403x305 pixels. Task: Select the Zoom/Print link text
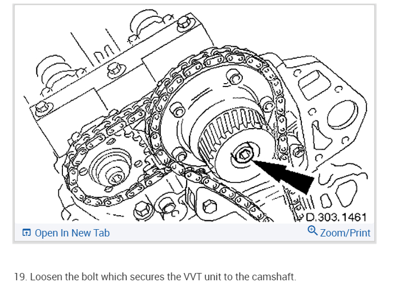[345, 233]
